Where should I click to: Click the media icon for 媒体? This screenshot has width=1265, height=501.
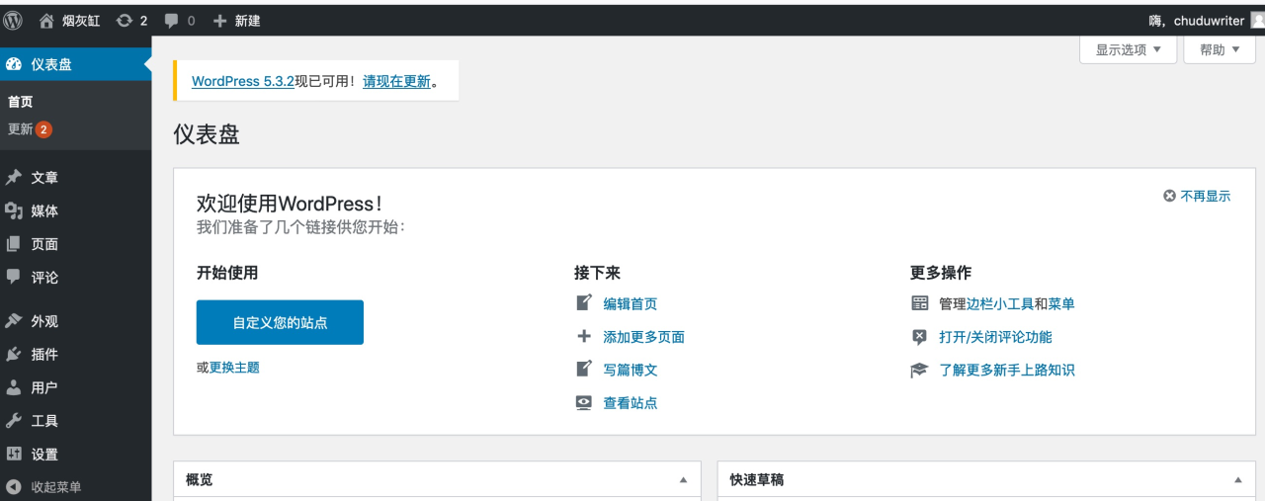click(14, 210)
